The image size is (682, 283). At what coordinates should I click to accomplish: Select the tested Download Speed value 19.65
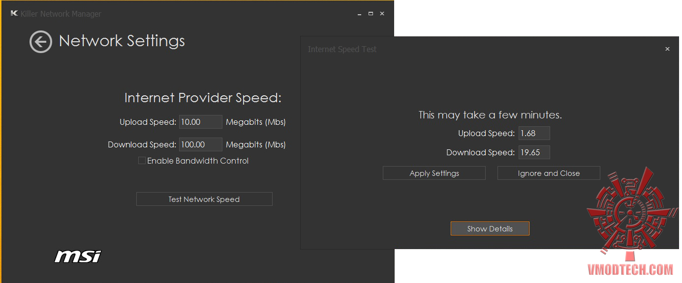534,152
